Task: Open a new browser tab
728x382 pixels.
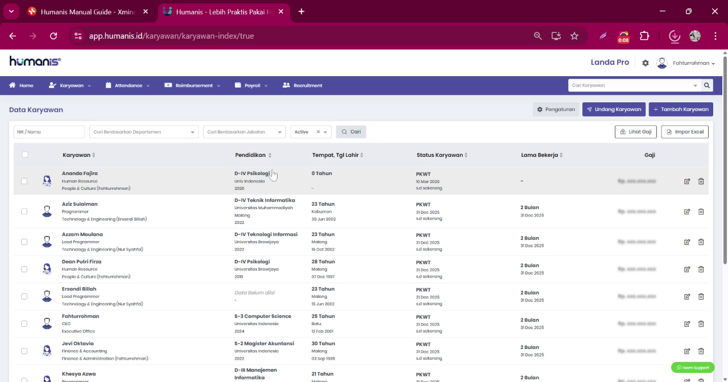Action: tap(301, 11)
